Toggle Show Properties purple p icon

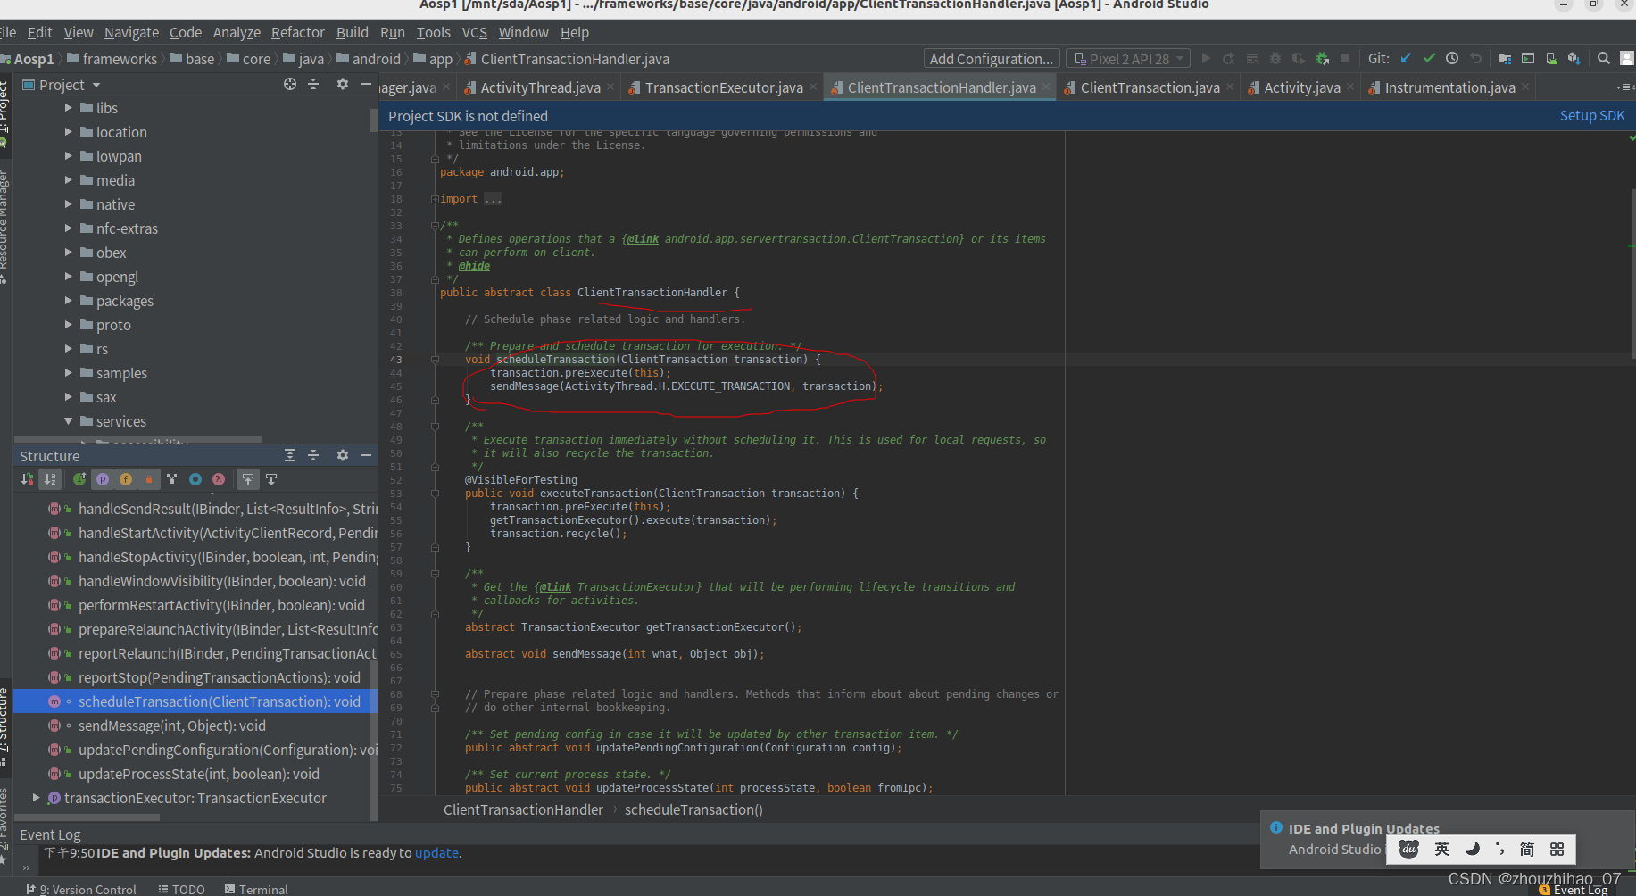point(103,479)
